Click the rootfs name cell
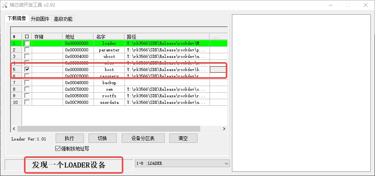The width and height of the screenshot is (375, 176). click(109, 96)
